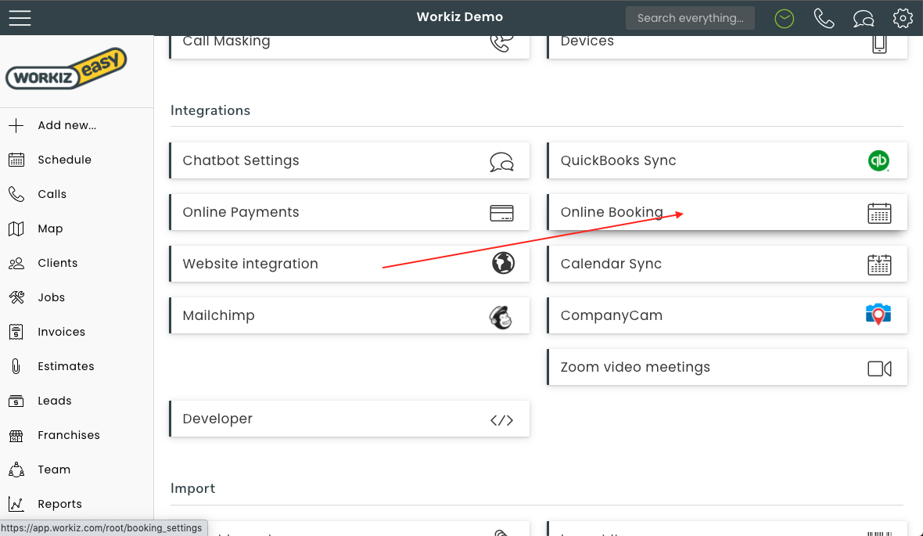Open the Developer settings card
The image size is (923, 536).
[349, 419]
